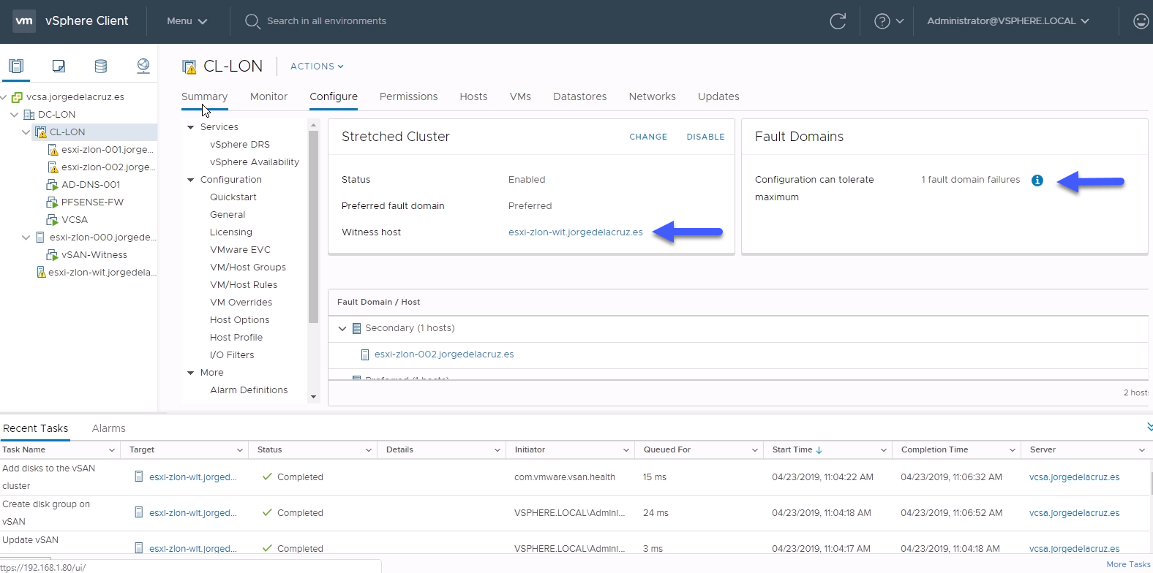Viewport: 1153px width, 573px height.
Task: Open the More Tasks link
Action: pos(1129,564)
